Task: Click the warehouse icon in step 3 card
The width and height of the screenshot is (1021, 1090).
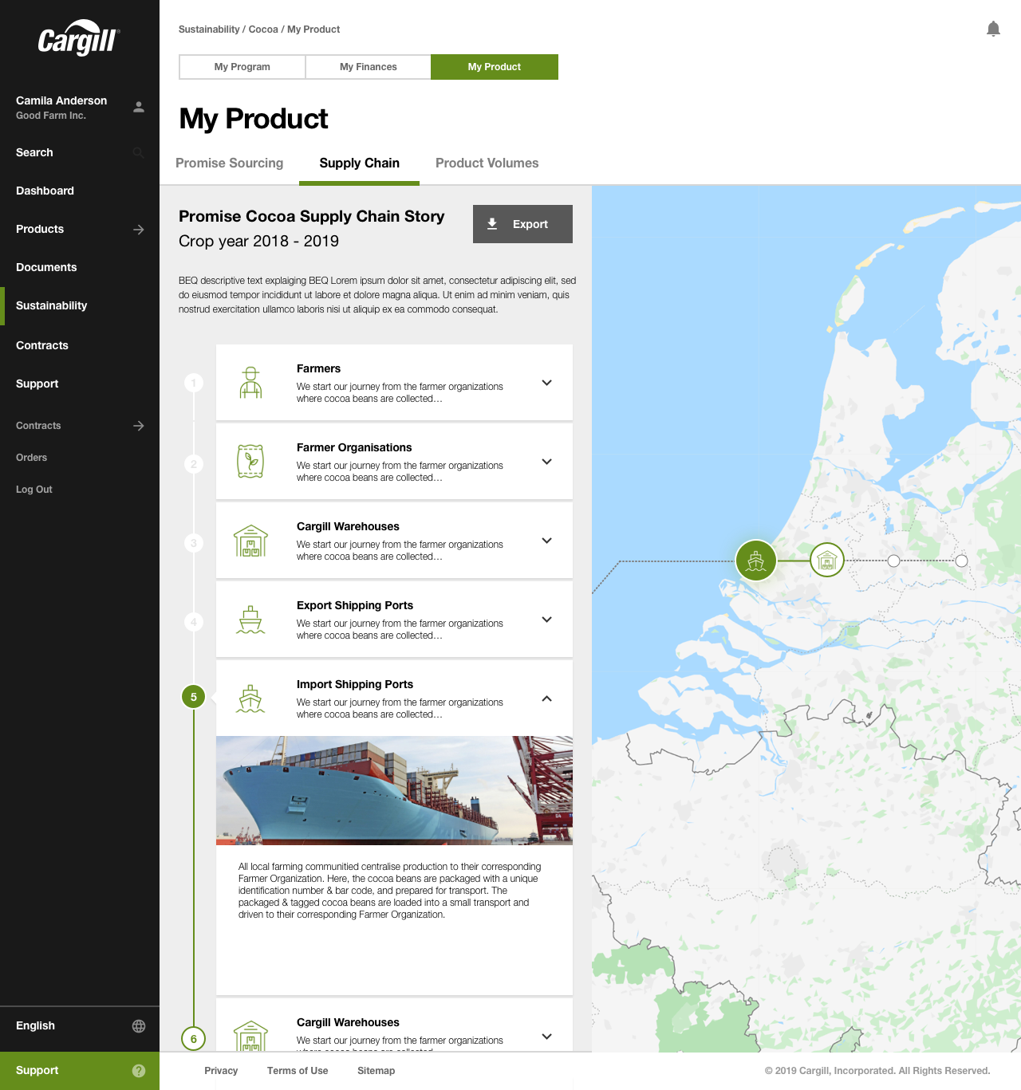Action: (x=250, y=541)
